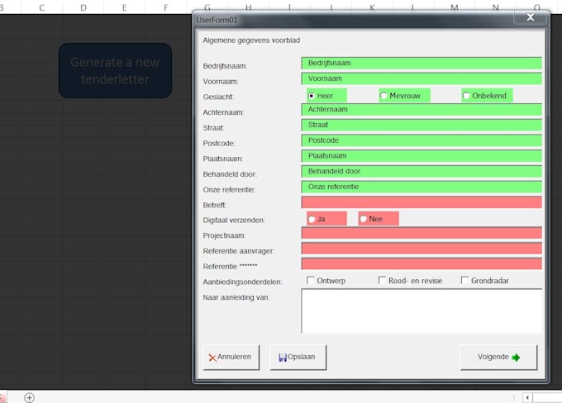The image size is (562, 403).
Task: Click horizontal scrollbar left arrow
Action: click(x=527, y=397)
